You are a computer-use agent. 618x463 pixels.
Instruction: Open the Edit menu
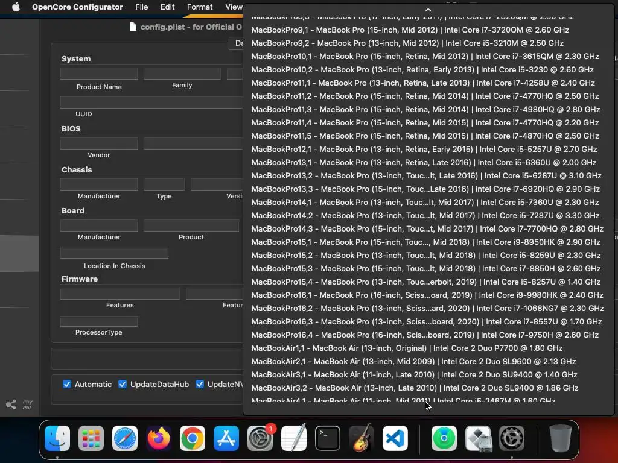(x=168, y=7)
